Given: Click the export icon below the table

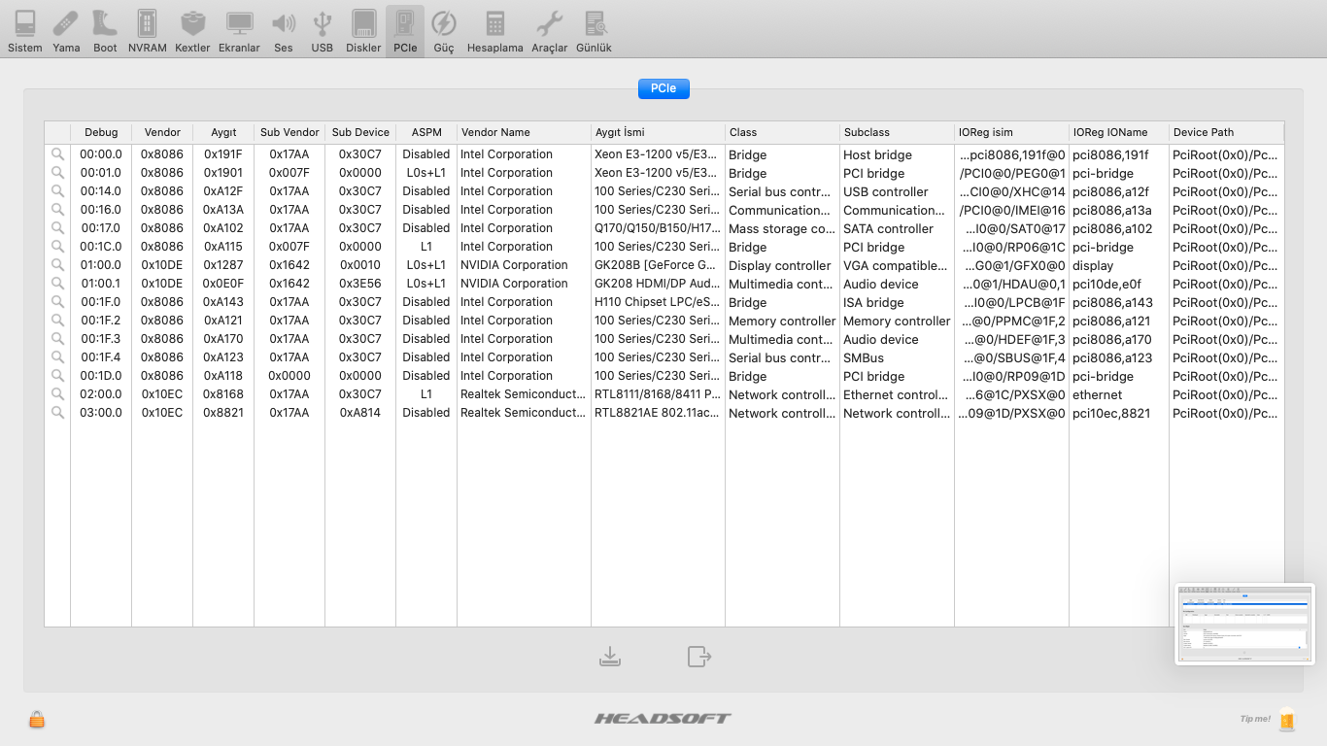Looking at the screenshot, I should 698,657.
